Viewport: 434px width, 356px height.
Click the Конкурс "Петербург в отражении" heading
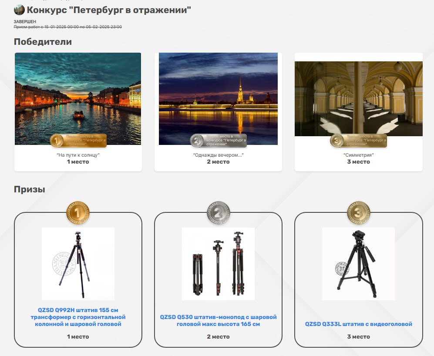tap(109, 10)
